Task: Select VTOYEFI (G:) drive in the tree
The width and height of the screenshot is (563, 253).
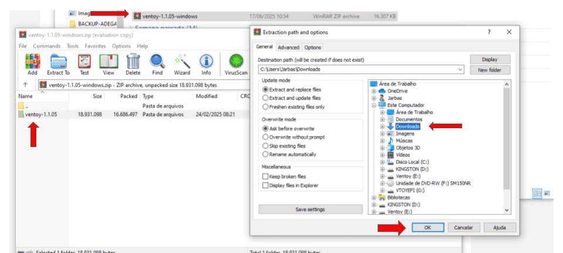Action: pos(410,190)
